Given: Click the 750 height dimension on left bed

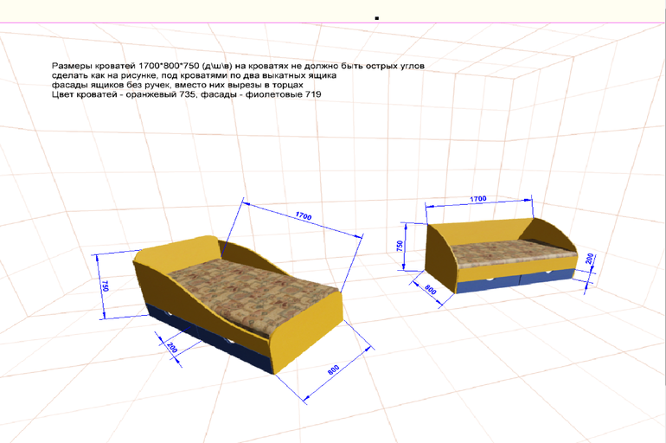Looking at the screenshot, I should tap(105, 286).
